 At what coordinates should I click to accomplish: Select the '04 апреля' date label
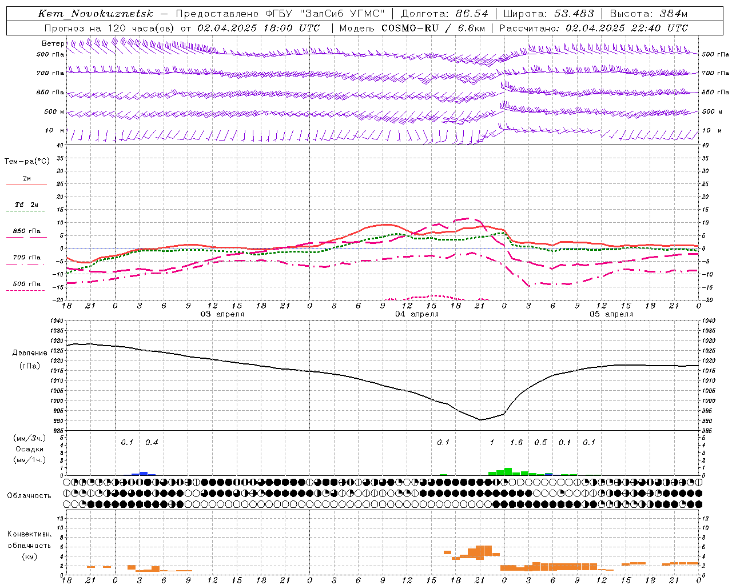pyautogui.click(x=417, y=314)
